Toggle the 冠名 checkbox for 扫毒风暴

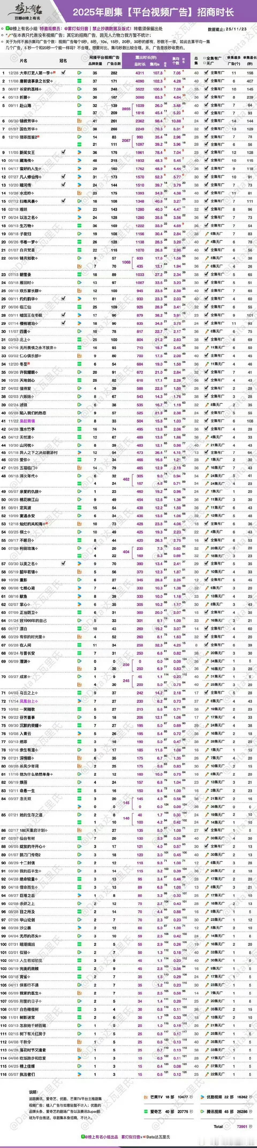click(63, 201)
